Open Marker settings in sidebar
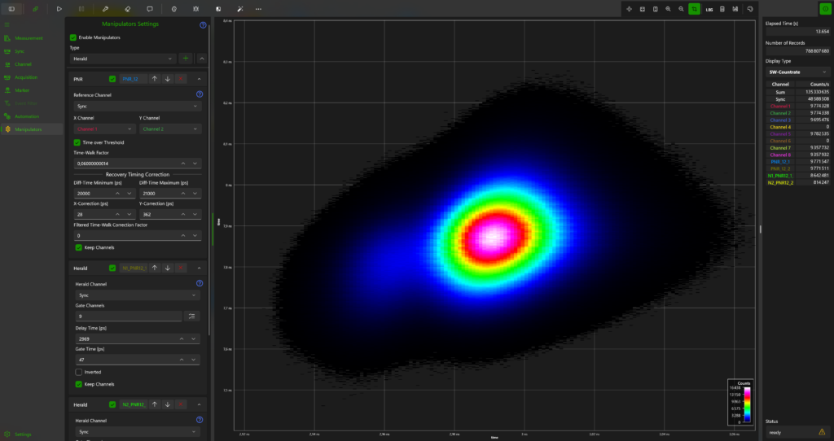 point(22,90)
